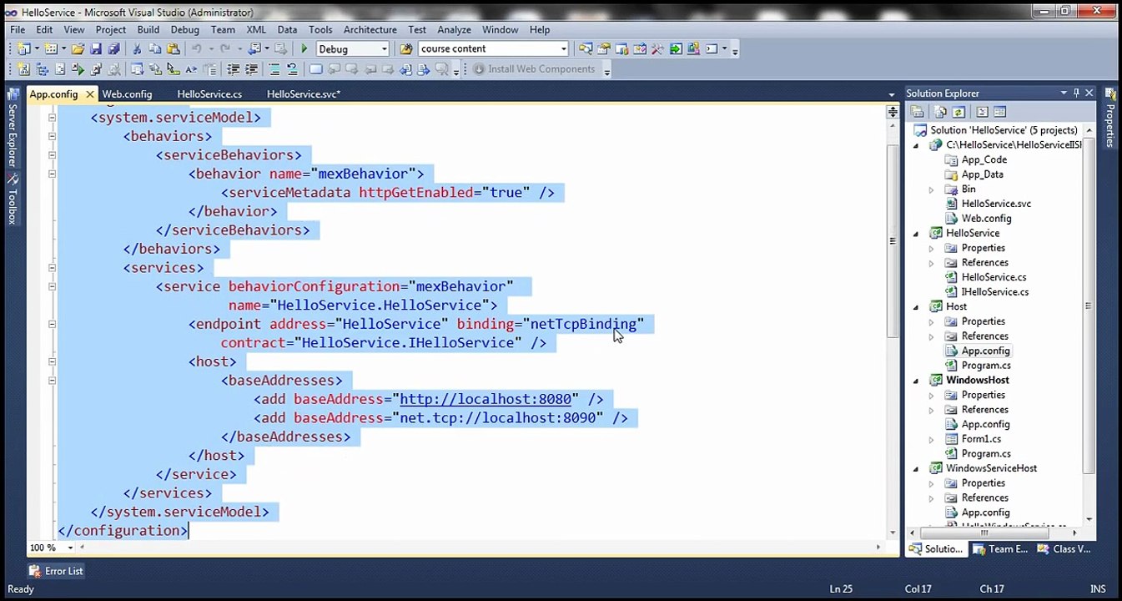Click the Error List icon at bottom
1122x601 pixels.
point(35,571)
